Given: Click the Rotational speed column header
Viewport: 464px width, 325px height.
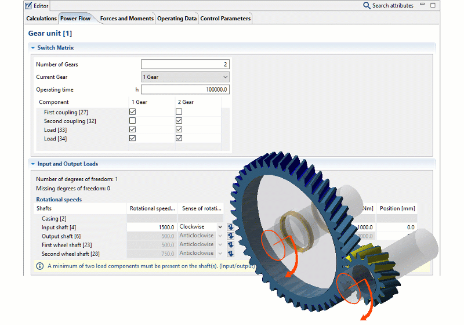Looking at the screenshot, I should pos(152,208).
